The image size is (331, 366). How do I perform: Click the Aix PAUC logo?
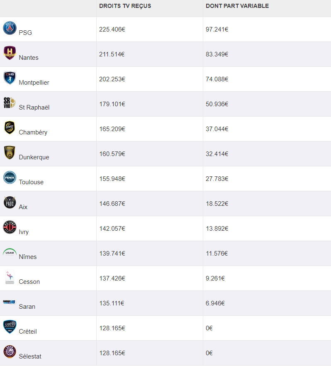point(10,203)
